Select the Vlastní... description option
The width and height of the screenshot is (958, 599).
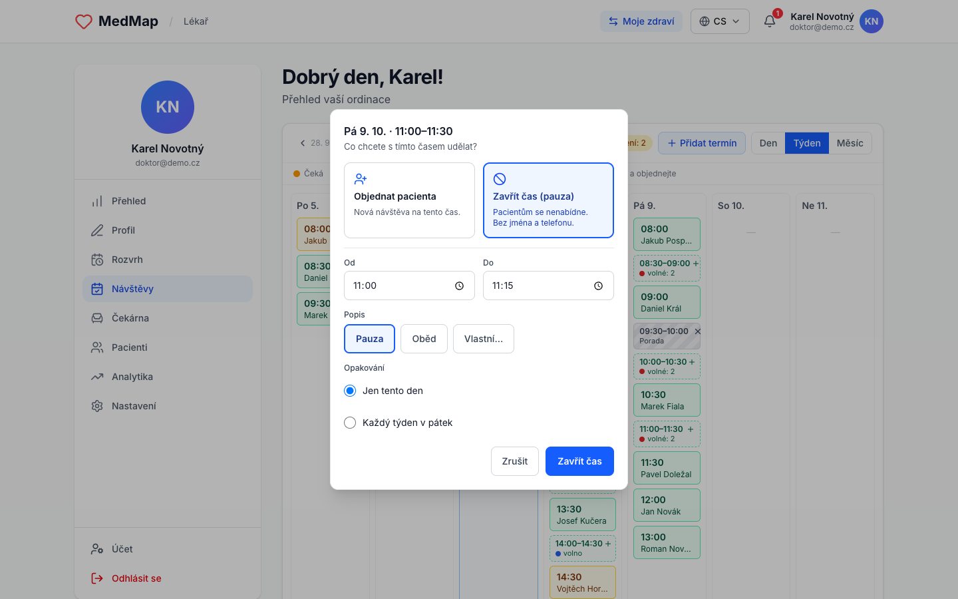pos(484,339)
